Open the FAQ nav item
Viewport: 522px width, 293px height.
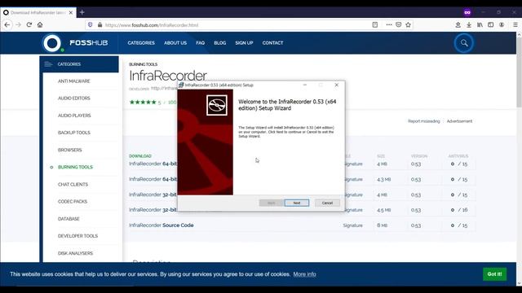[200, 43]
